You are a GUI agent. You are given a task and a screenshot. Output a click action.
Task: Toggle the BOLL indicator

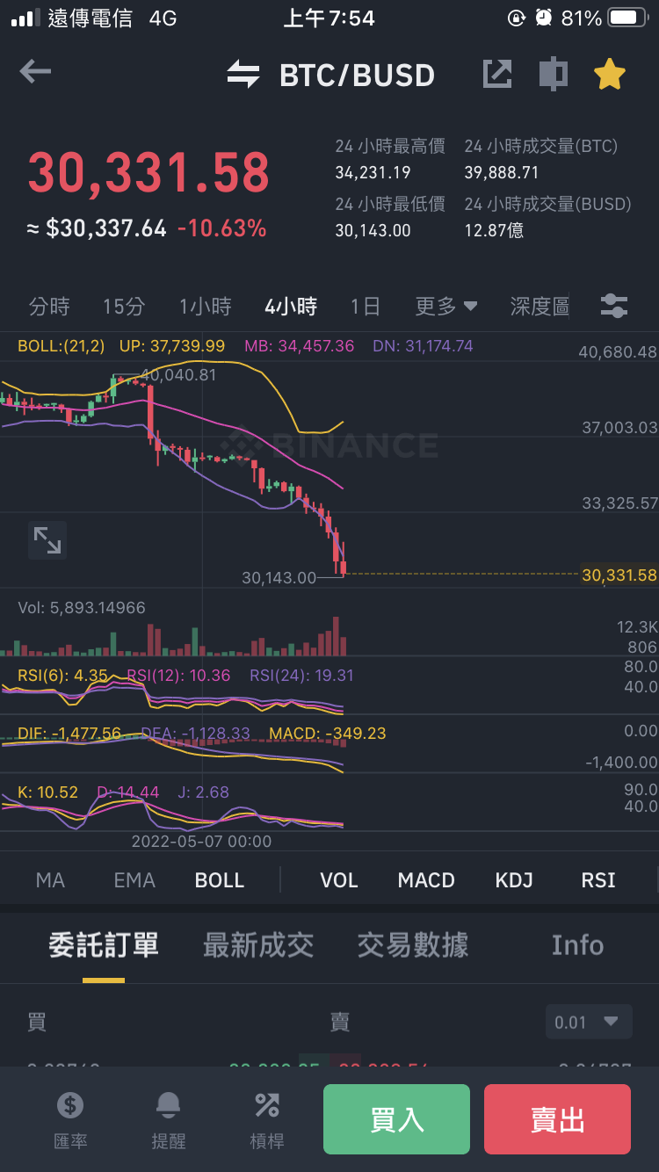pyautogui.click(x=220, y=880)
